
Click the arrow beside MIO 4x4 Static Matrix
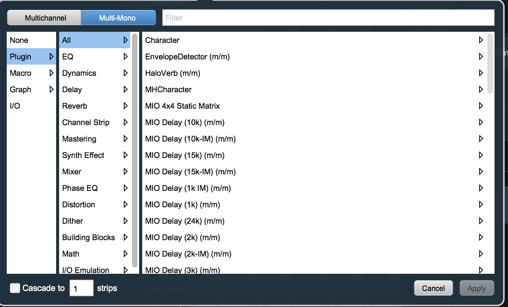(x=481, y=106)
